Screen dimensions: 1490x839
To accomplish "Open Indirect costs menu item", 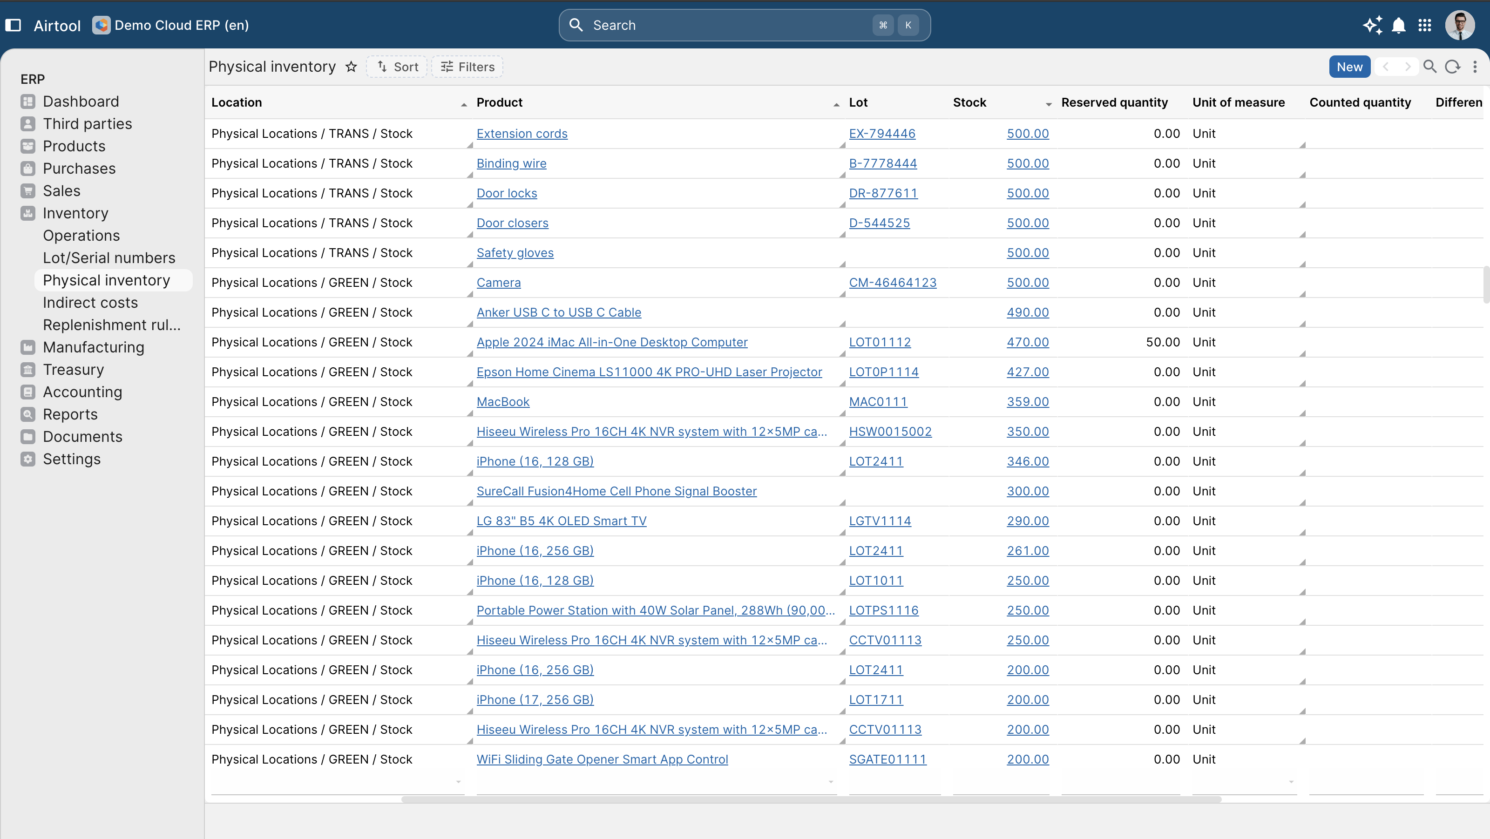I will tap(90, 303).
